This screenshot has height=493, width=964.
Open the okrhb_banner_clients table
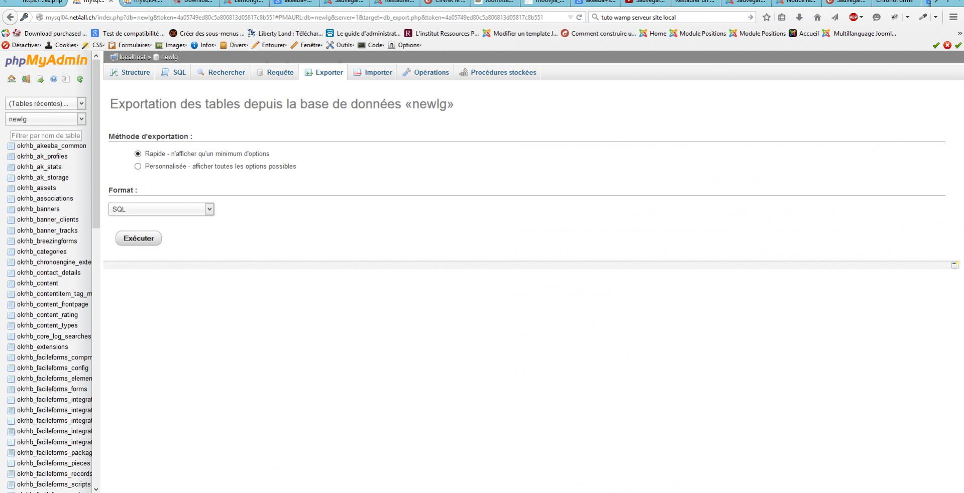click(x=48, y=220)
